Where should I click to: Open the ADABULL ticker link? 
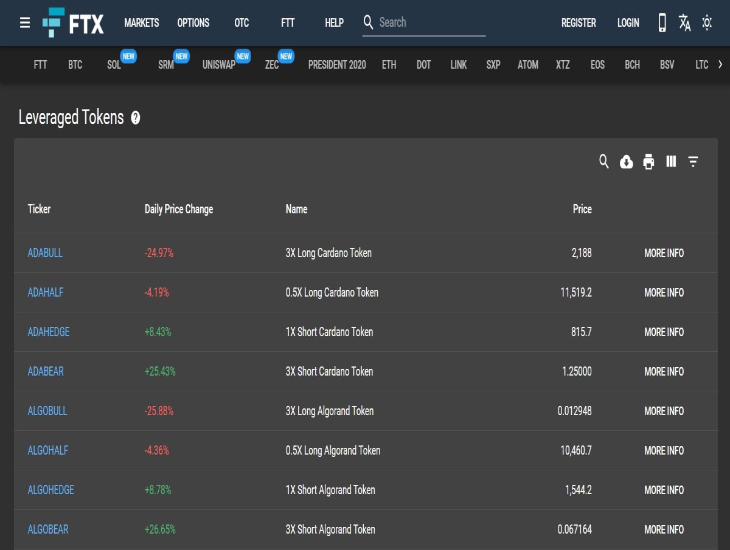point(45,253)
